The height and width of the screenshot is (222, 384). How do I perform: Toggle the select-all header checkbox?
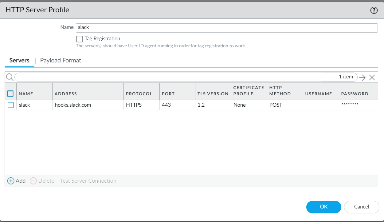tap(11, 93)
